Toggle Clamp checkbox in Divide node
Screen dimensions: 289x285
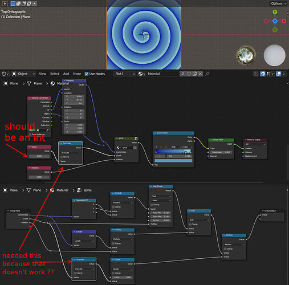coord(113,273)
